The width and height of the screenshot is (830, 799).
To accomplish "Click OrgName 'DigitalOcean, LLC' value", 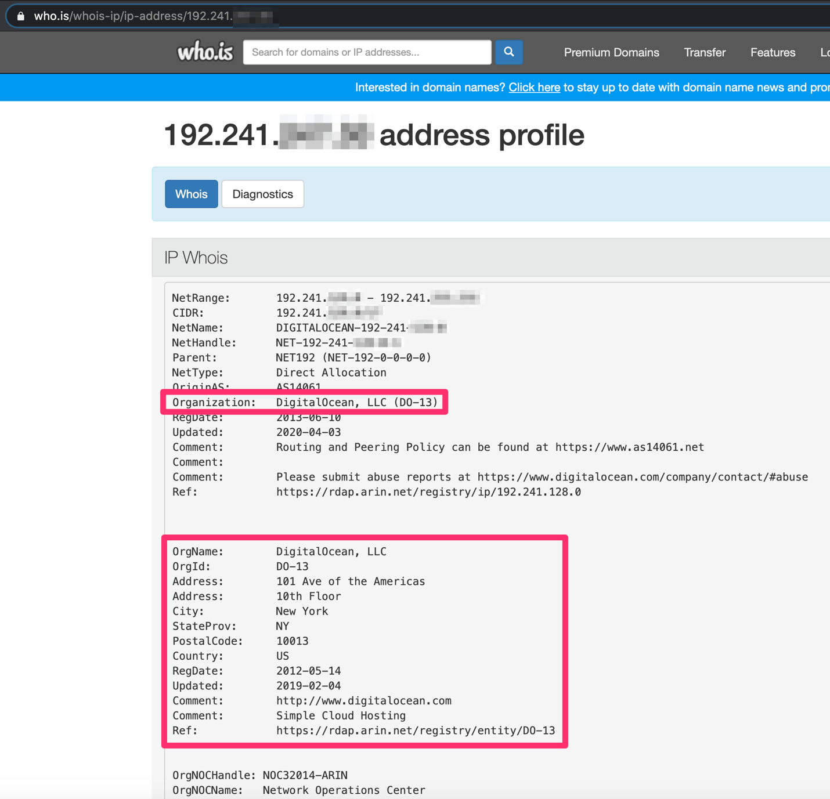I will [x=331, y=551].
